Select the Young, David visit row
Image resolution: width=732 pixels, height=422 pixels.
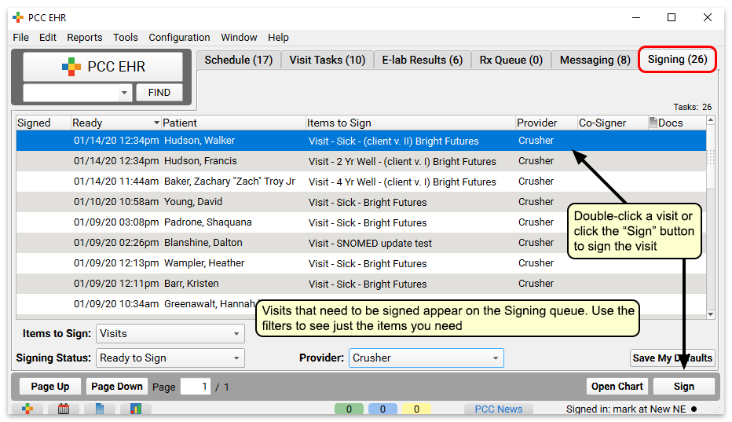(361, 202)
